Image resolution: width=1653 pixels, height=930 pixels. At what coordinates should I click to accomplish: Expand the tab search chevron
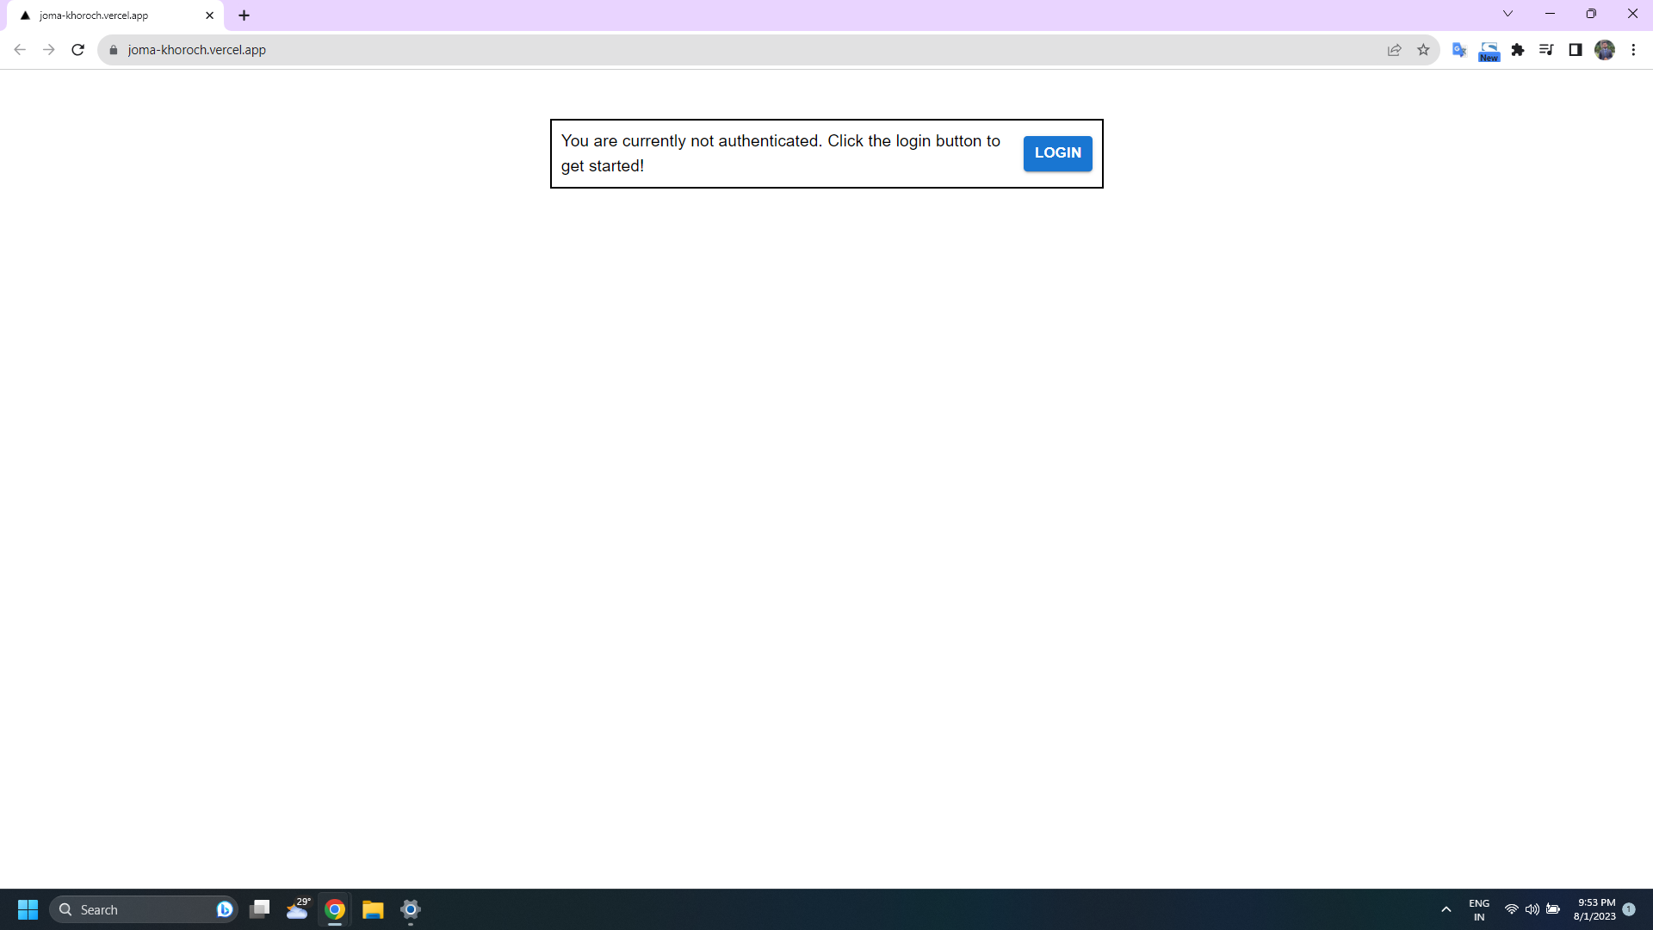1508,14
